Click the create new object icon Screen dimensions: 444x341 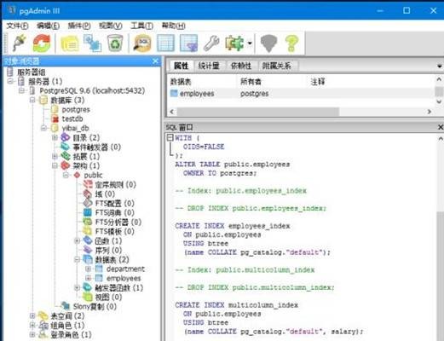pos(92,43)
